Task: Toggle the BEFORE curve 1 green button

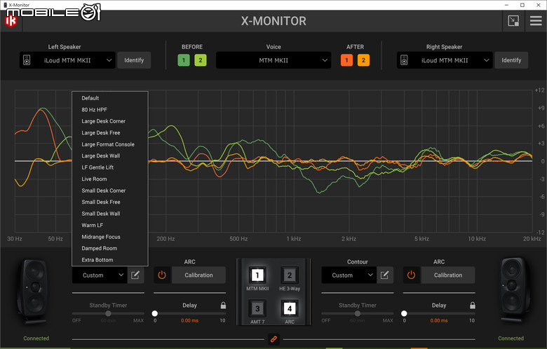Action: pos(184,60)
